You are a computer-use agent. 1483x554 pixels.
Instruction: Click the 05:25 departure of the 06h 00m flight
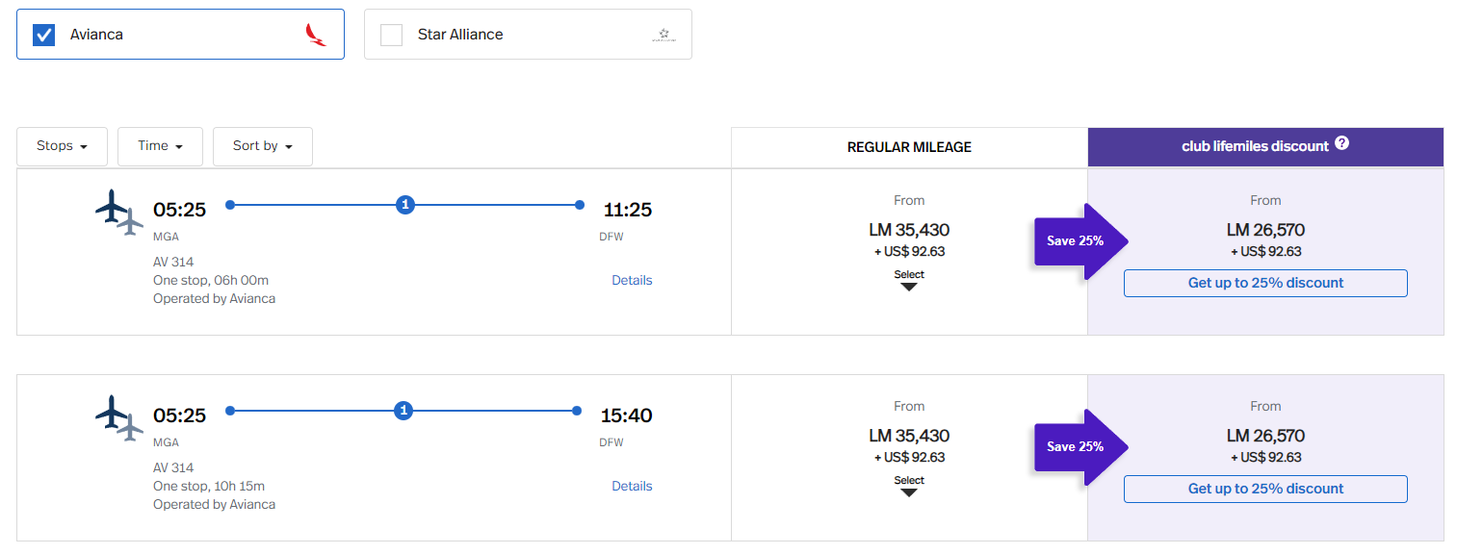(x=179, y=210)
